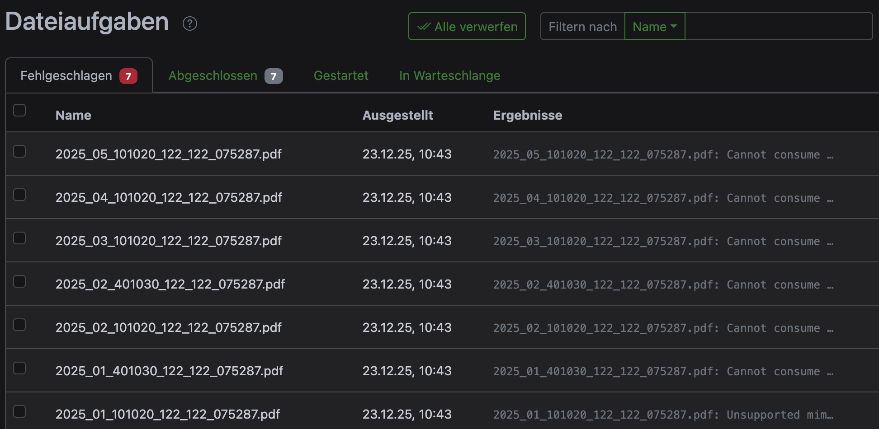Select checkbox for 2025_04_101020 file
The image size is (879, 429).
pyautogui.click(x=19, y=195)
